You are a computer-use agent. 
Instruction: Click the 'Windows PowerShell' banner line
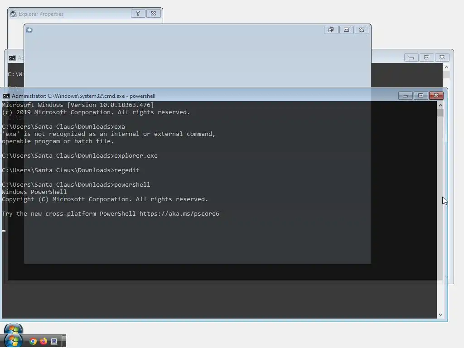click(34, 192)
